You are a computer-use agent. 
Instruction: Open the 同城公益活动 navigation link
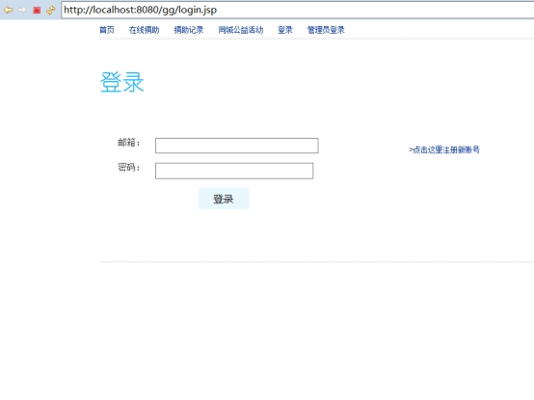[x=241, y=30]
